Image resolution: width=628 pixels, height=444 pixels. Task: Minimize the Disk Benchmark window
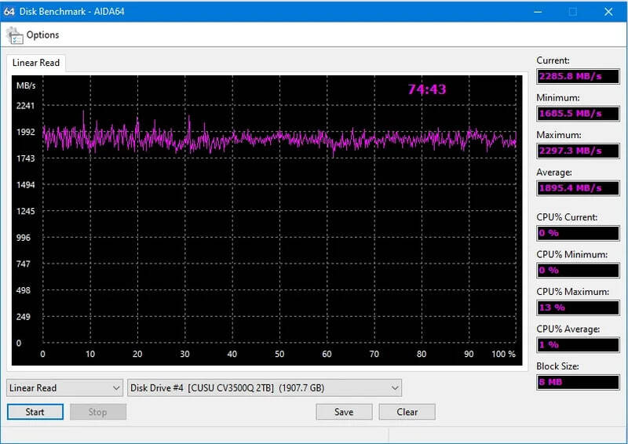(538, 11)
